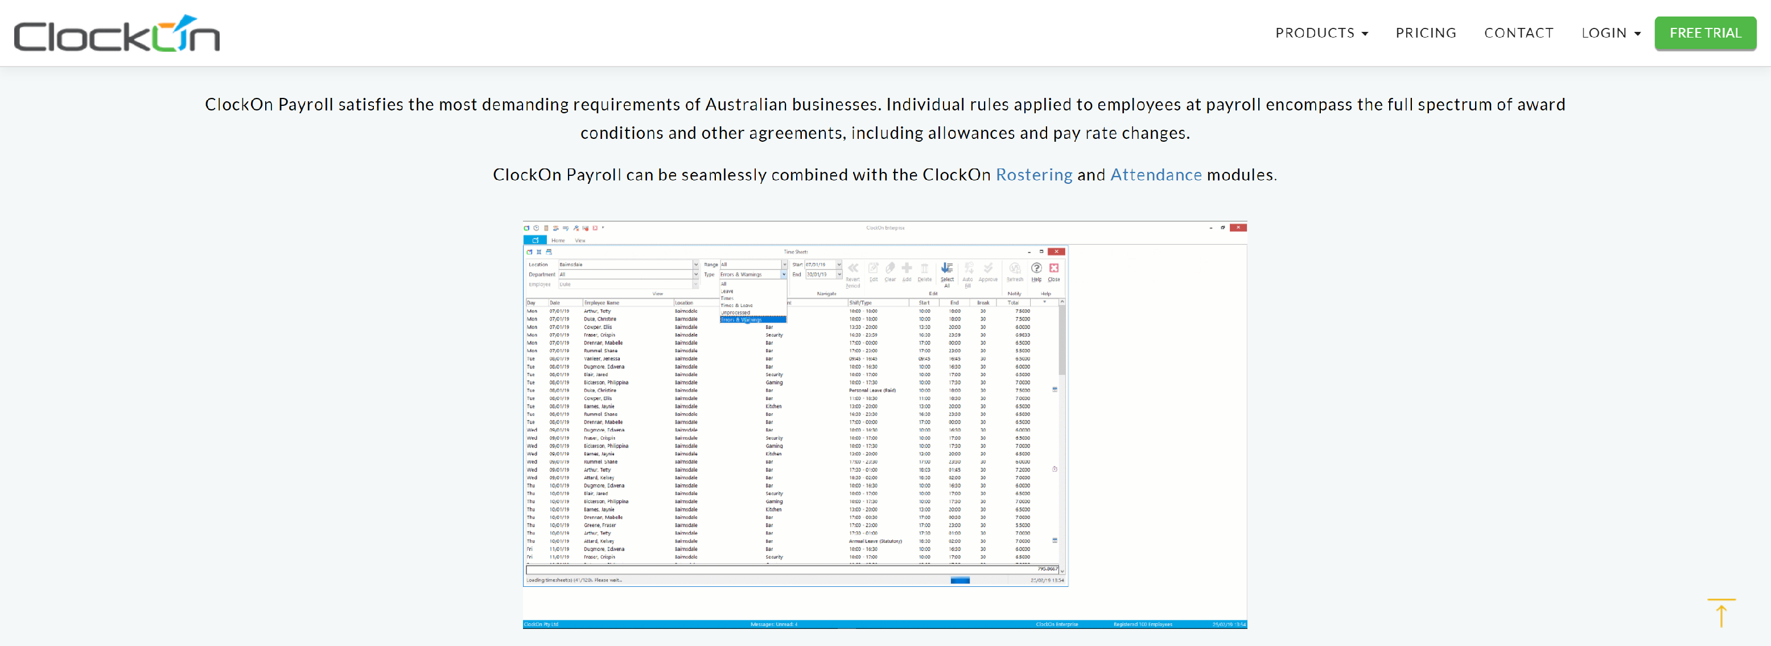Click the loading progress bar
Image resolution: width=1771 pixels, height=646 pixels.
[x=959, y=581]
